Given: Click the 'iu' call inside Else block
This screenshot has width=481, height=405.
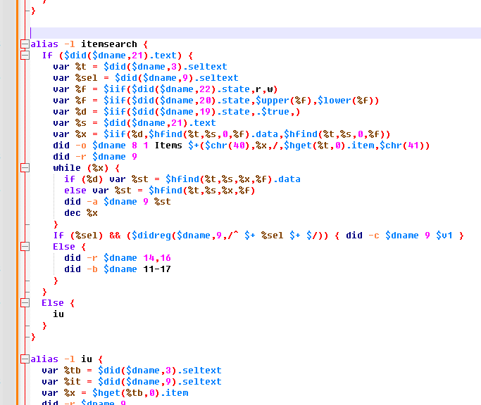Looking at the screenshot, I should click(x=58, y=314).
